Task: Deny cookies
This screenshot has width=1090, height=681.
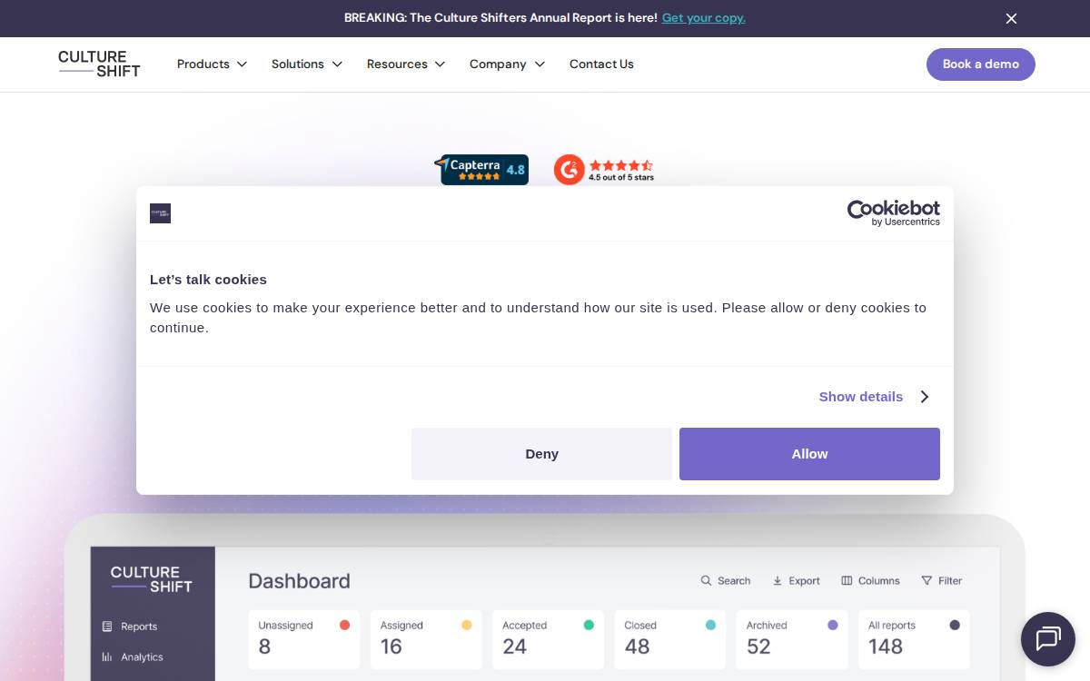Action: pyautogui.click(x=541, y=454)
